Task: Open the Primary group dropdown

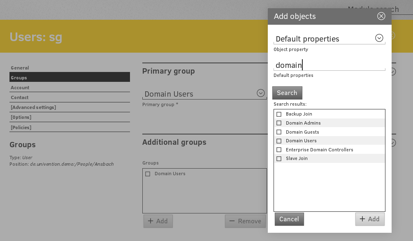Action: pos(260,93)
